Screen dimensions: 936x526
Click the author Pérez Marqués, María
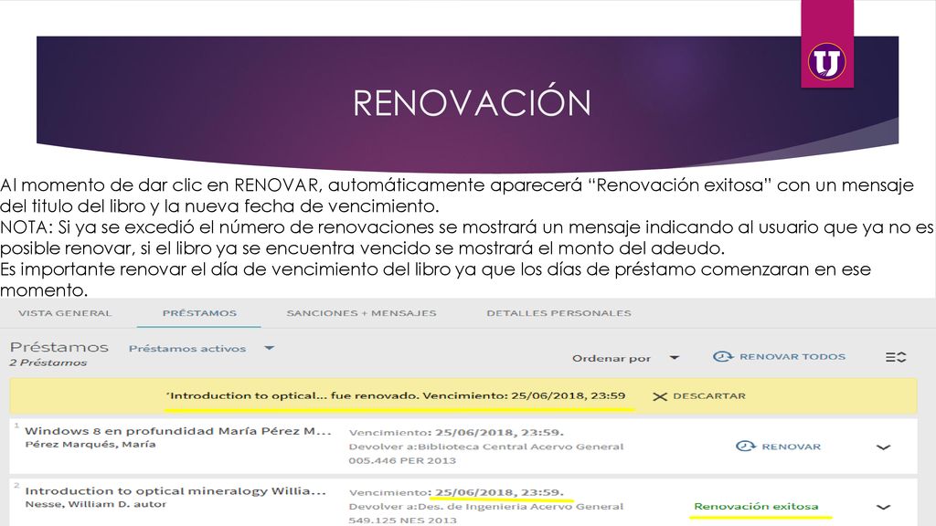coord(90,445)
